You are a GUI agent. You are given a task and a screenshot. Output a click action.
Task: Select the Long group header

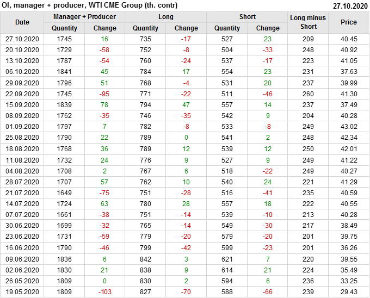(x=166, y=17)
